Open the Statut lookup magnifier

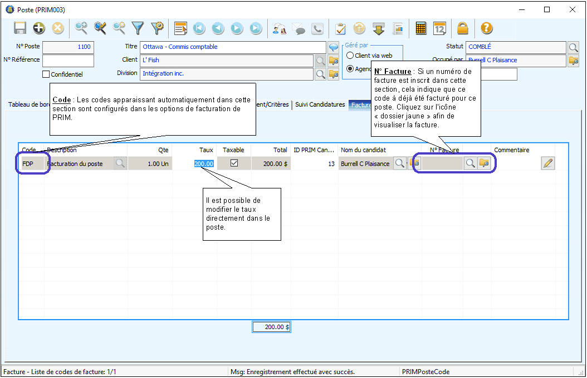[x=574, y=47]
